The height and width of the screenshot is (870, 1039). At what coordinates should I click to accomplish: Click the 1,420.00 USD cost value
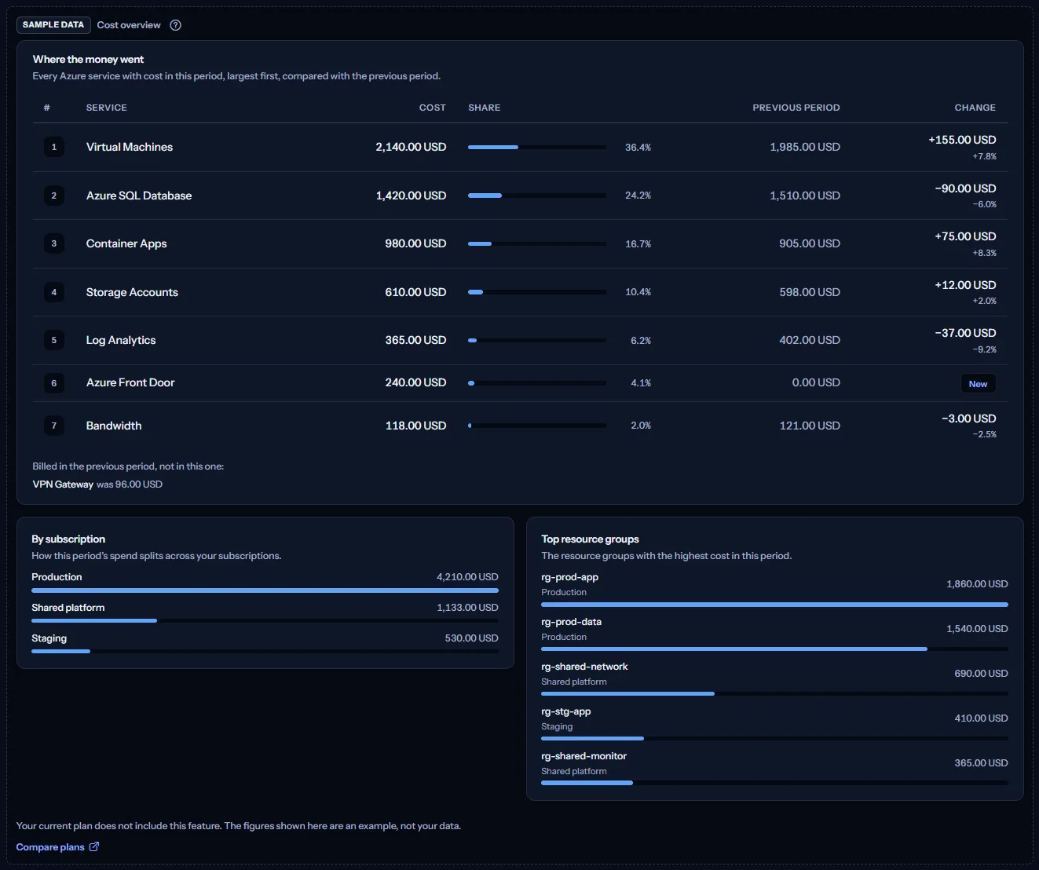click(x=411, y=196)
